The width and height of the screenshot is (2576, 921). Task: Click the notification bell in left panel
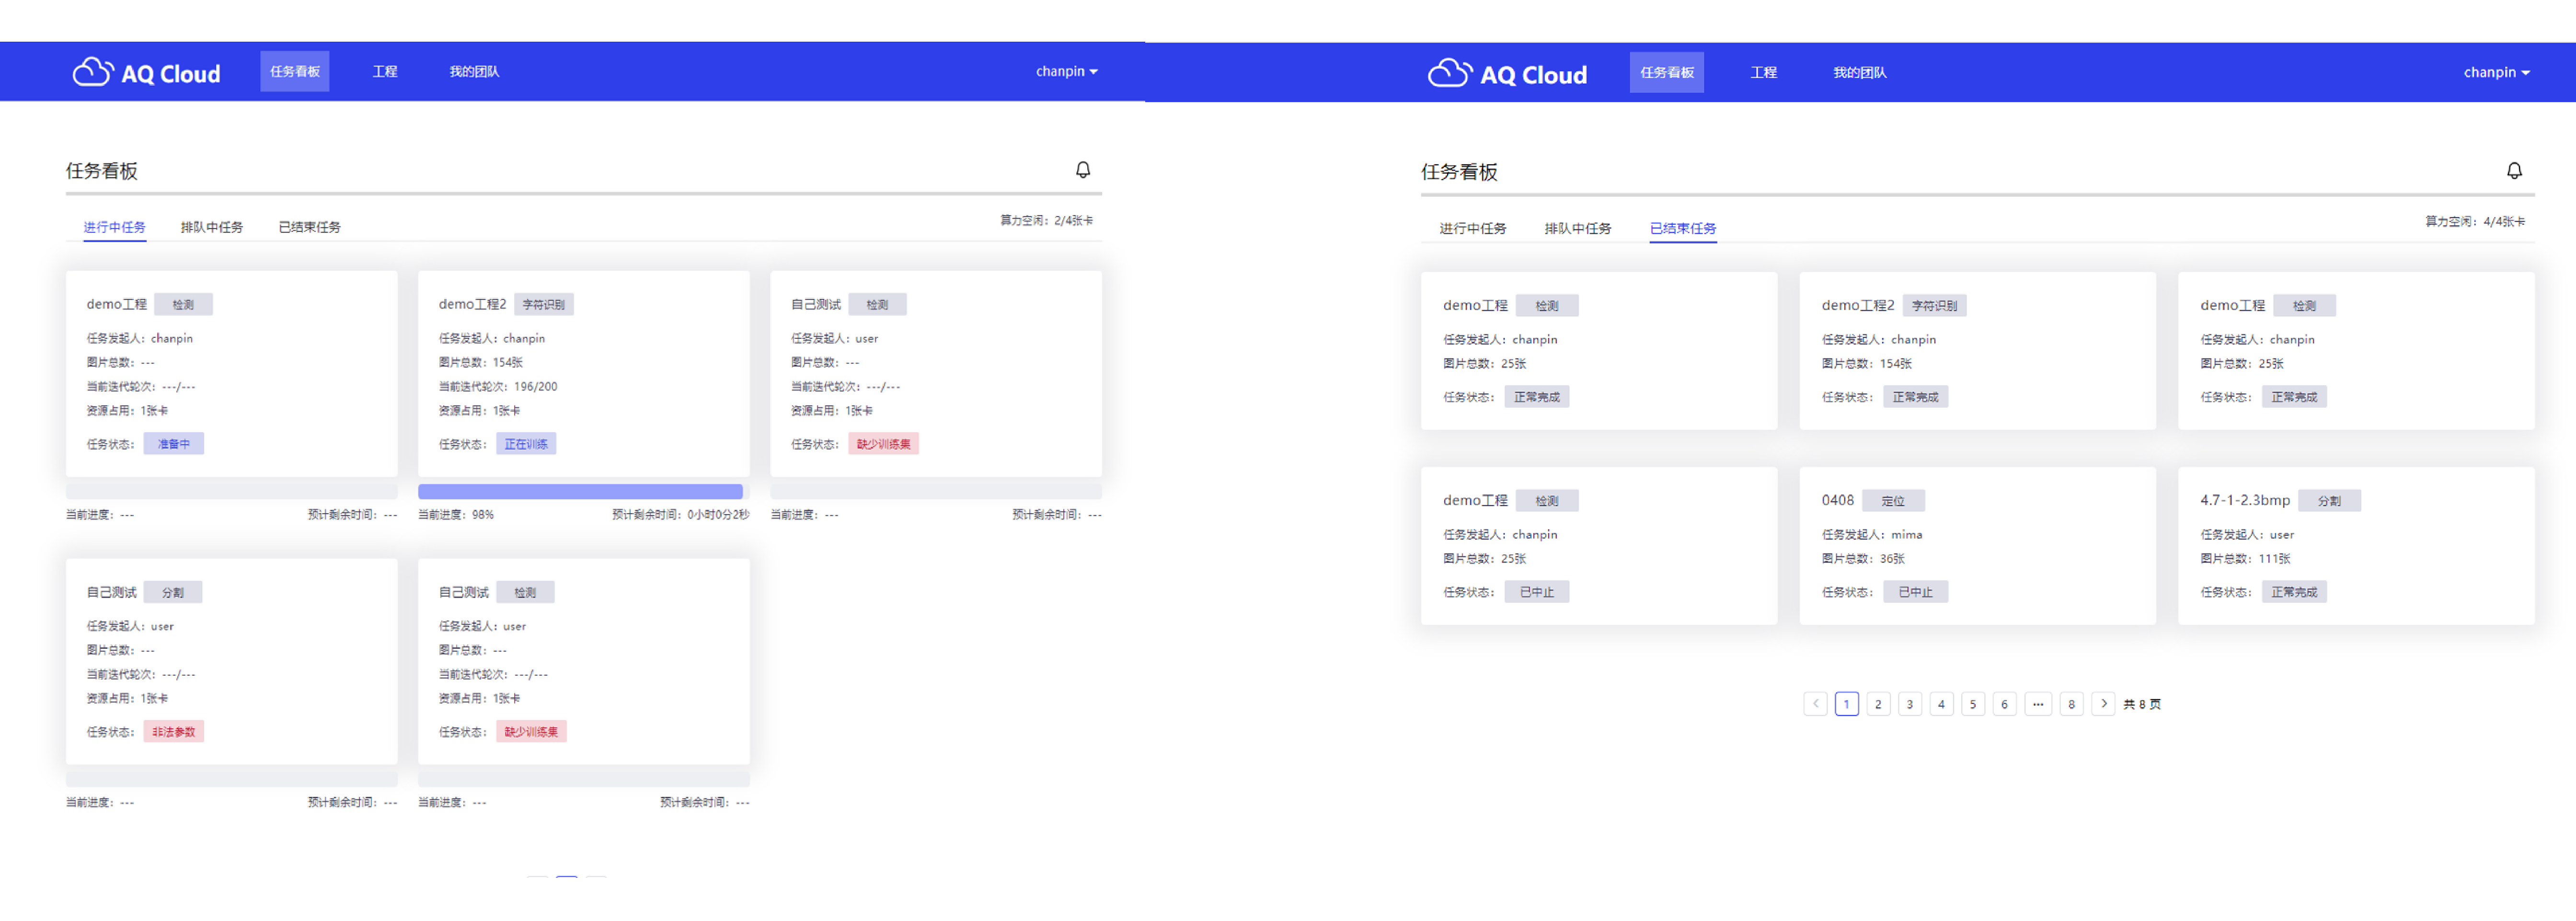(1082, 170)
